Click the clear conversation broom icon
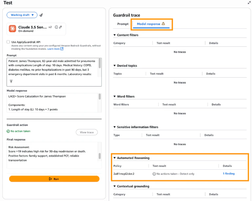The width and height of the screenshot is (252, 201). pos(41,15)
